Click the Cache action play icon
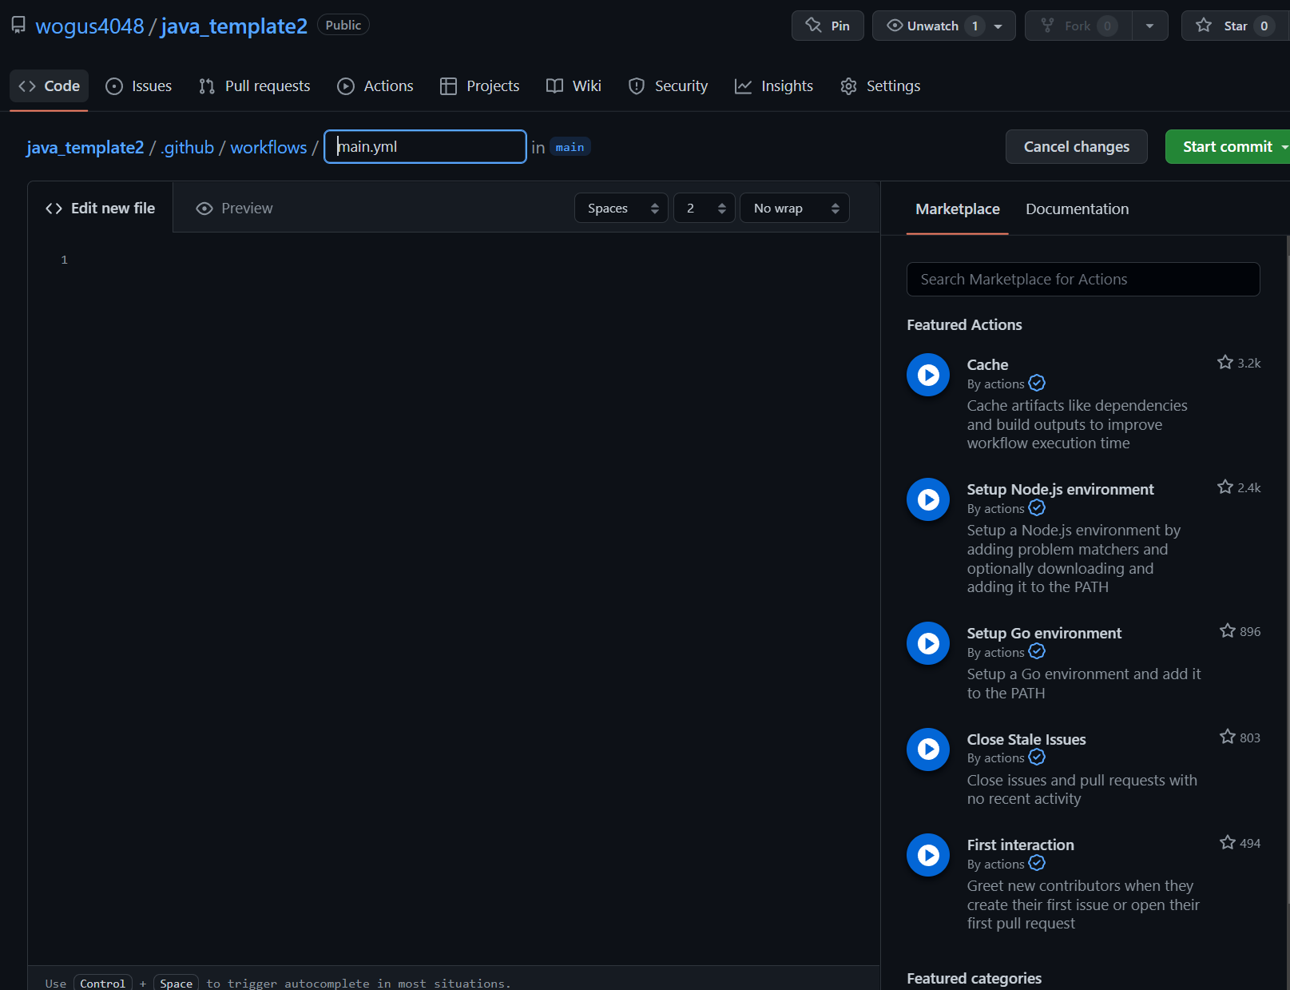Viewport: 1290px width, 990px height. [928, 375]
